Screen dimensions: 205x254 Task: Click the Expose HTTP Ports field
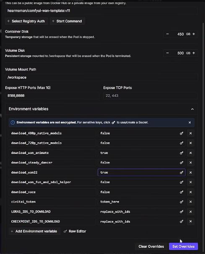click(52, 96)
